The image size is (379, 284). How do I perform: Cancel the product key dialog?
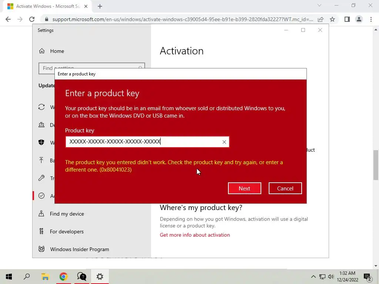click(x=285, y=188)
